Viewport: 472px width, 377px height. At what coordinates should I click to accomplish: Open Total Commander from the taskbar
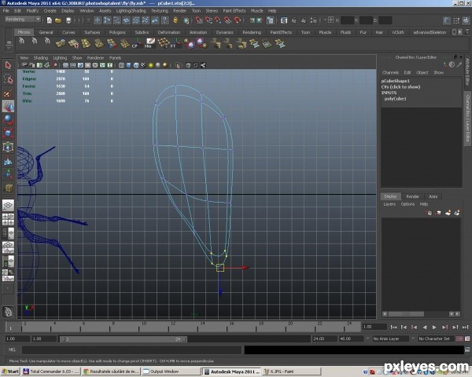[x=51, y=372]
